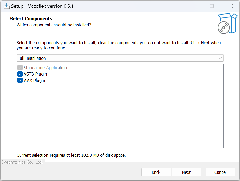Cancel the Vocoflex setup

pos(220,172)
